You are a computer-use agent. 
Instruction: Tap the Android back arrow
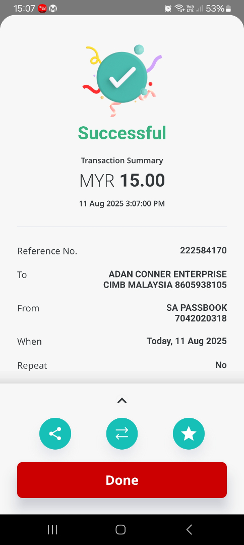pyautogui.click(x=189, y=529)
